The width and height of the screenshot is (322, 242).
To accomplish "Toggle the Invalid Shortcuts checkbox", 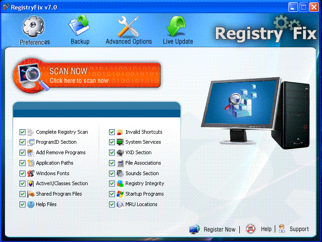I will [112, 132].
